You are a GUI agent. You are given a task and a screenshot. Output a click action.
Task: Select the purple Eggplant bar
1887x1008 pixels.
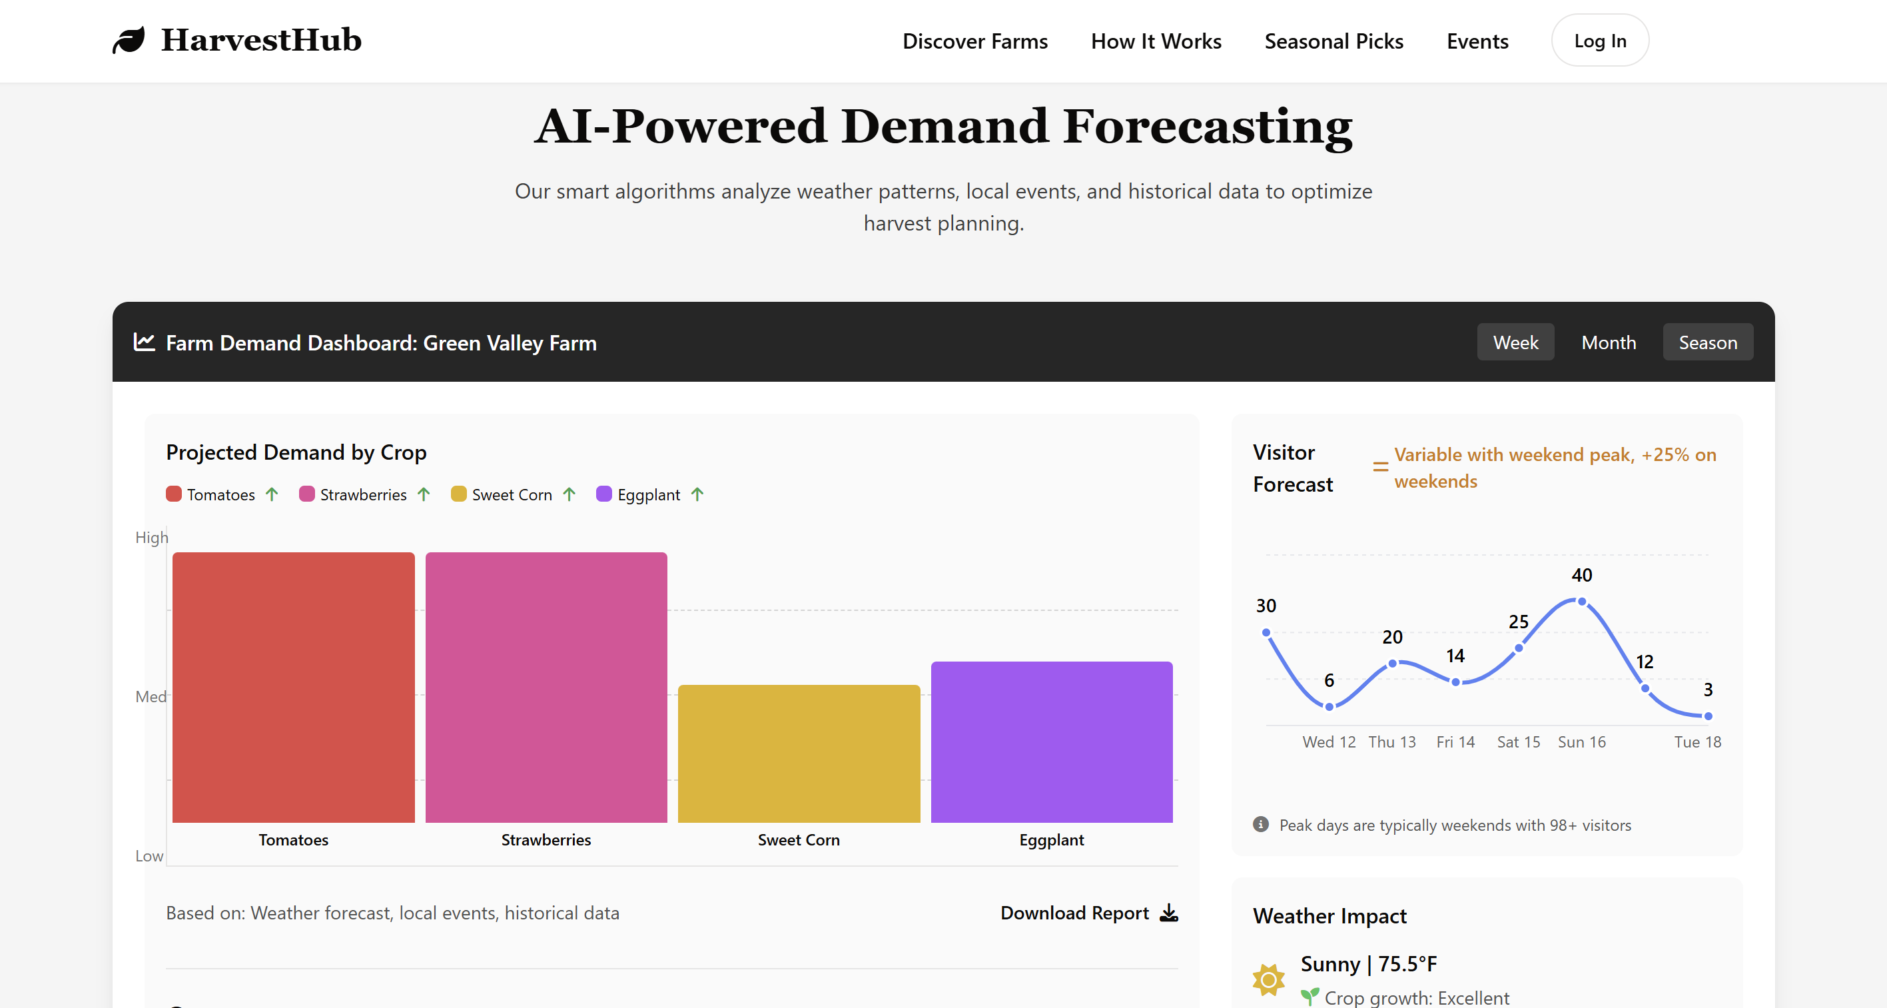click(1051, 742)
